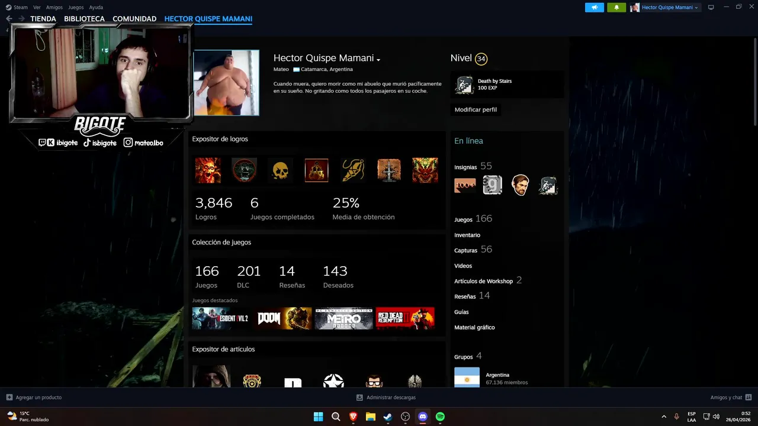Open the bearded man face badge
The width and height of the screenshot is (758, 426).
(x=521, y=185)
